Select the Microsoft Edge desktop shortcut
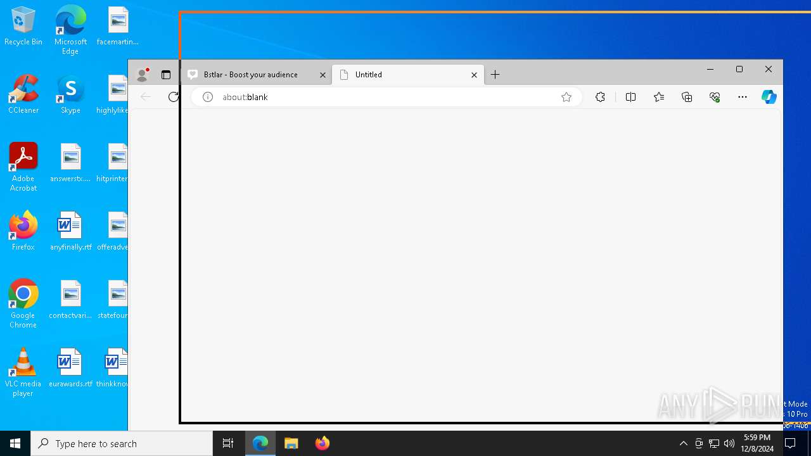 click(70, 30)
